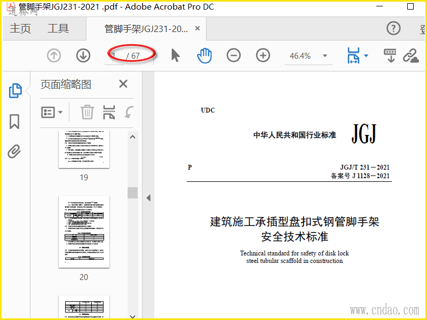The height and width of the screenshot is (320, 427).
Task: Maximize the Acrobat window
Action: 410,6
